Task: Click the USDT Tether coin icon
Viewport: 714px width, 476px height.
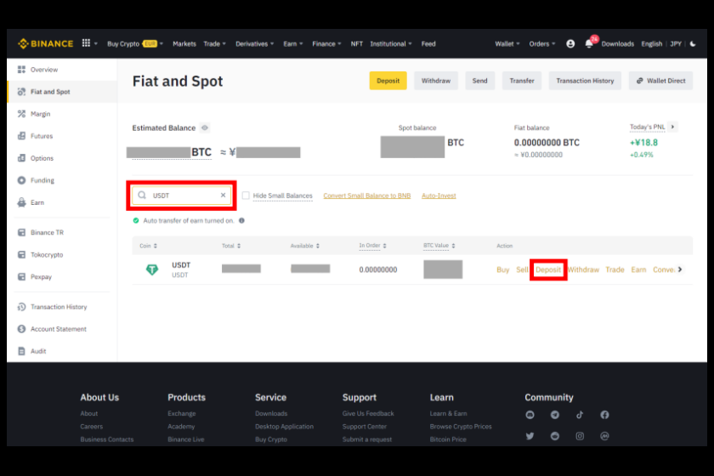Action: [x=152, y=269]
